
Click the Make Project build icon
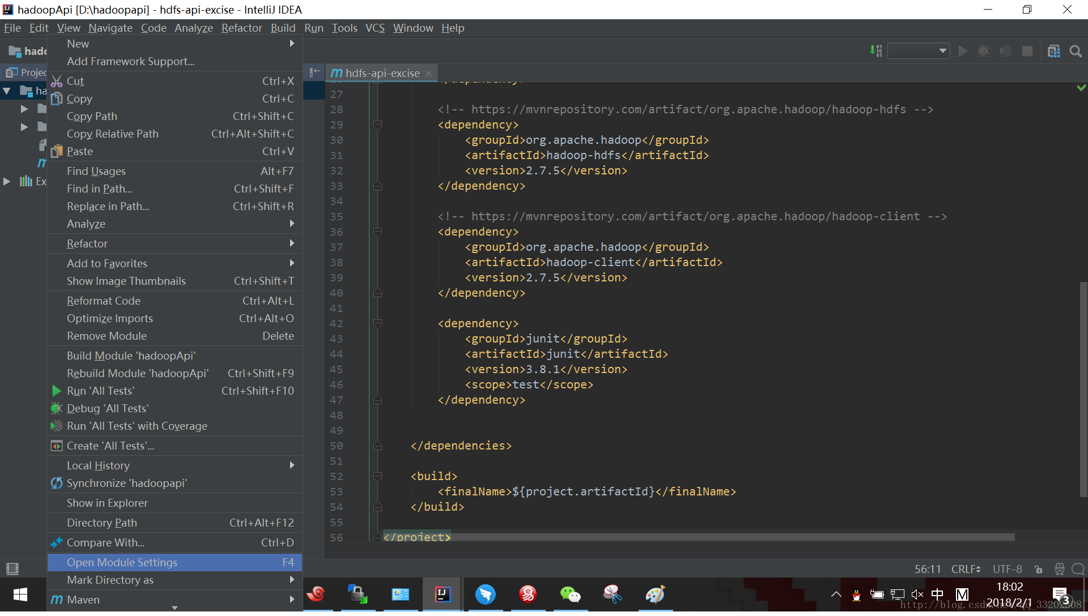[x=876, y=52]
